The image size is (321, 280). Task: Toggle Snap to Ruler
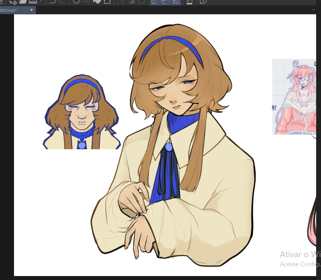155,1
